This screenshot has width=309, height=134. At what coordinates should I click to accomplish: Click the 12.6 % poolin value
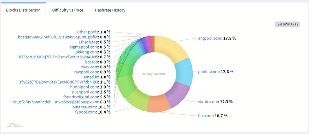(227, 72)
